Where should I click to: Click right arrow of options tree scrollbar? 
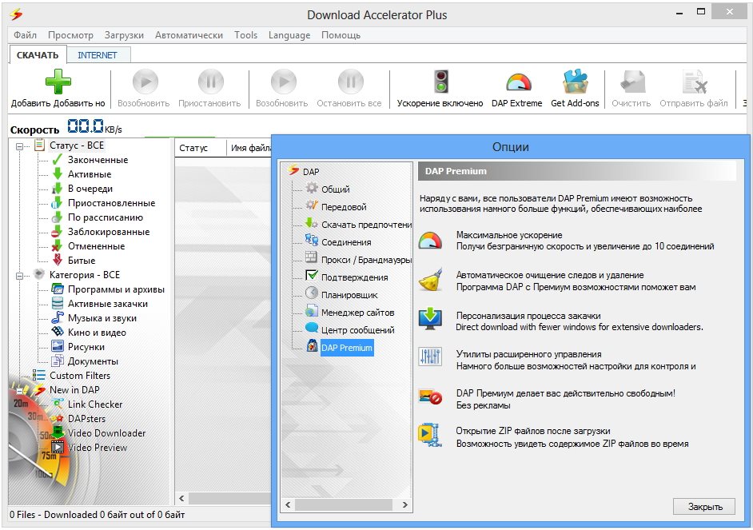405,505
